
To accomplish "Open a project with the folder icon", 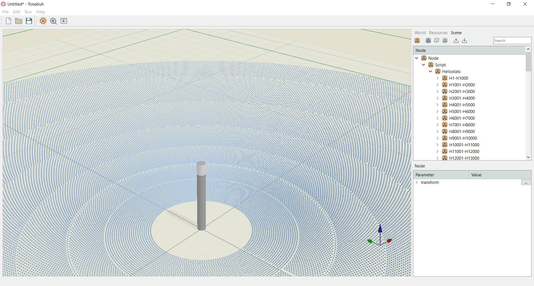I will 19,21.
